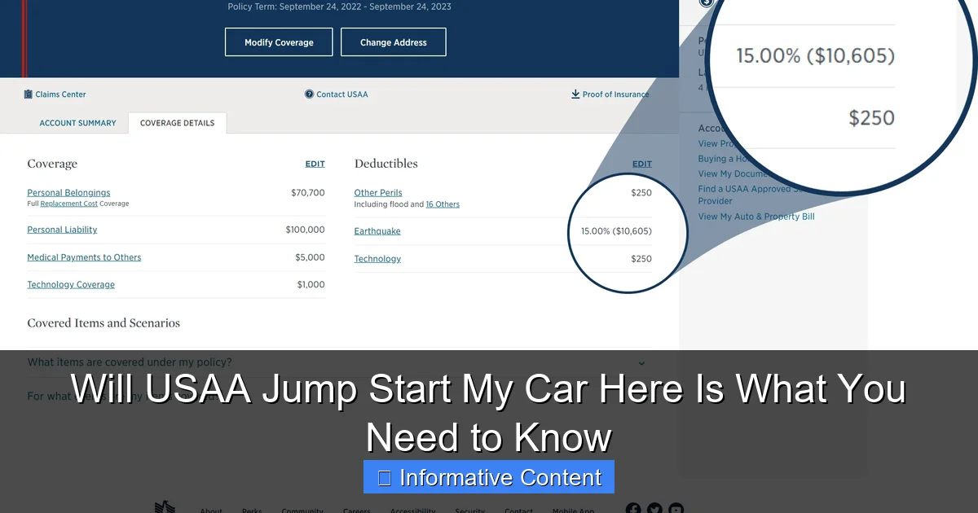Open the Personal Belongings coverage link
Viewport: 978px width, 513px height.
click(x=68, y=193)
